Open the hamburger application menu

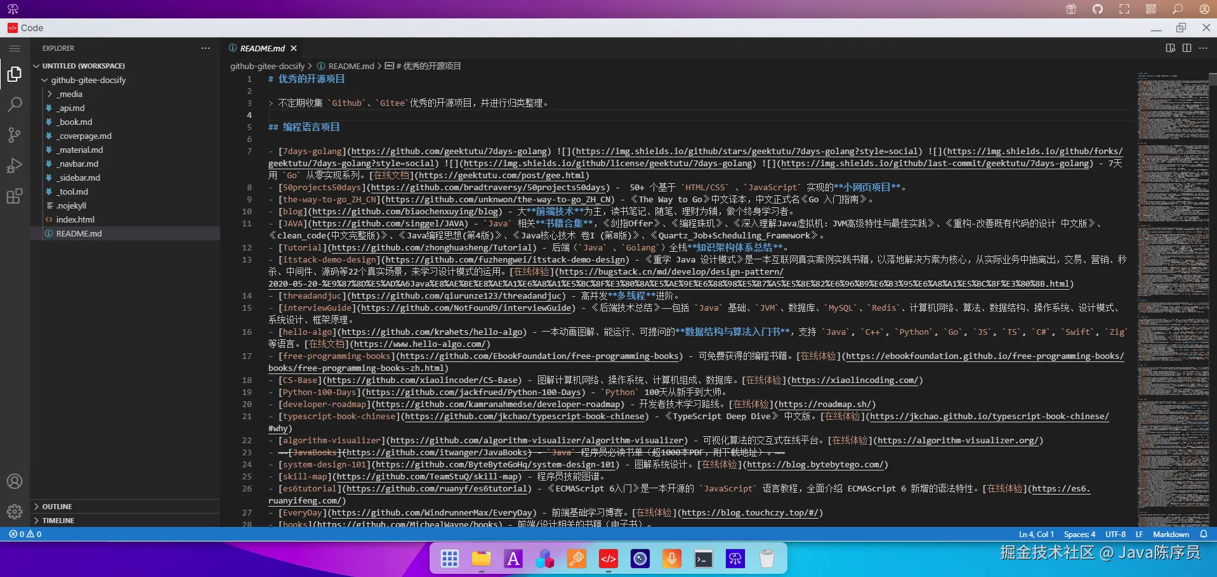click(x=15, y=48)
